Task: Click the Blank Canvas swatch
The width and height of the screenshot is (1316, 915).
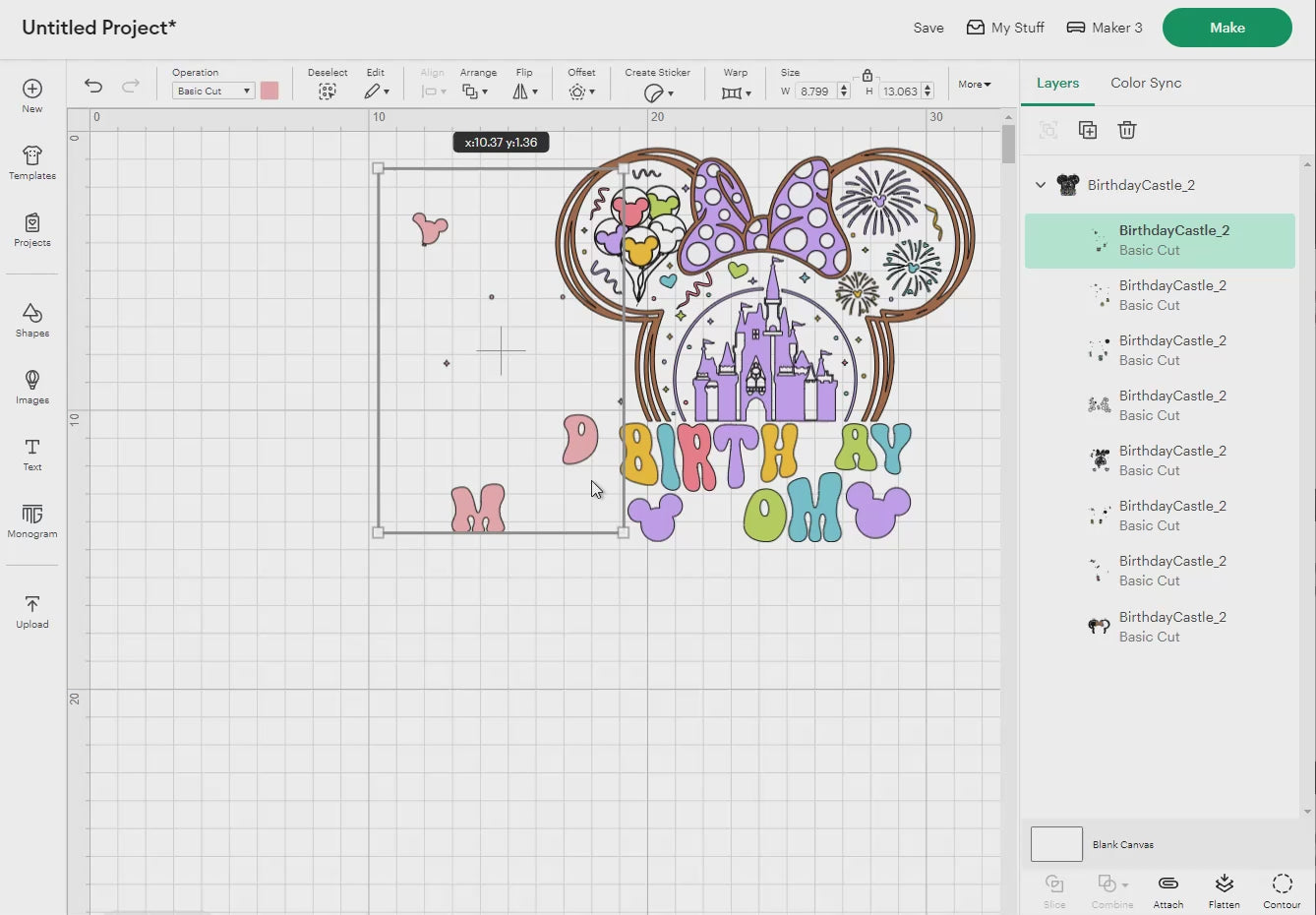Action: (x=1056, y=844)
